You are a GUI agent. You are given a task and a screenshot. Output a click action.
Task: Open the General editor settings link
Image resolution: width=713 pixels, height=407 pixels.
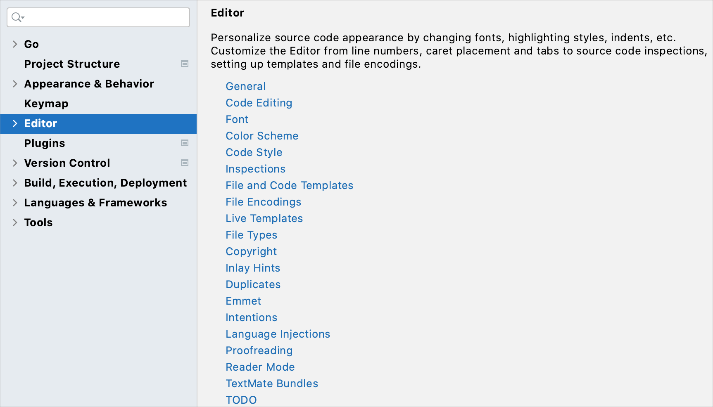pyautogui.click(x=245, y=86)
